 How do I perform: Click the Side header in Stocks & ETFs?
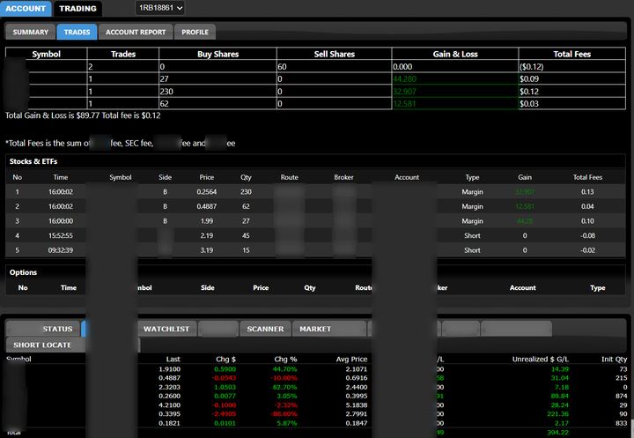coord(165,177)
